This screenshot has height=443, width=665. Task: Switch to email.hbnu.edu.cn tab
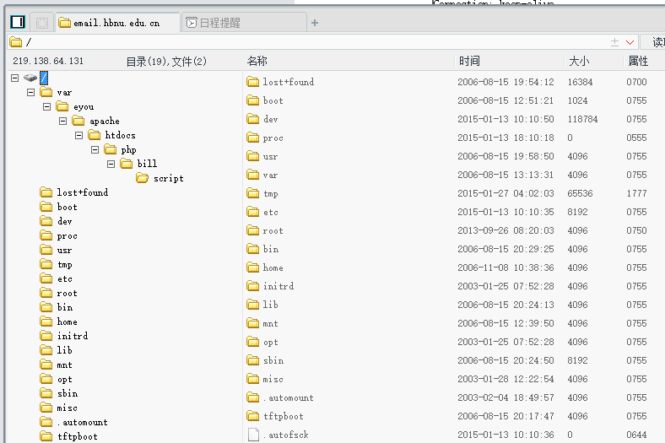pos(116,23)
